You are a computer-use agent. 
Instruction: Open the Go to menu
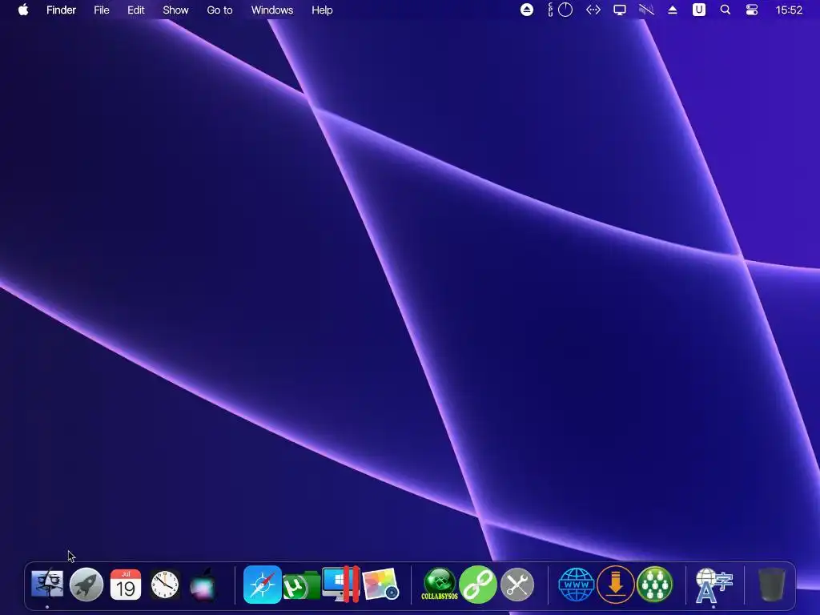click(x=219, y=10)
